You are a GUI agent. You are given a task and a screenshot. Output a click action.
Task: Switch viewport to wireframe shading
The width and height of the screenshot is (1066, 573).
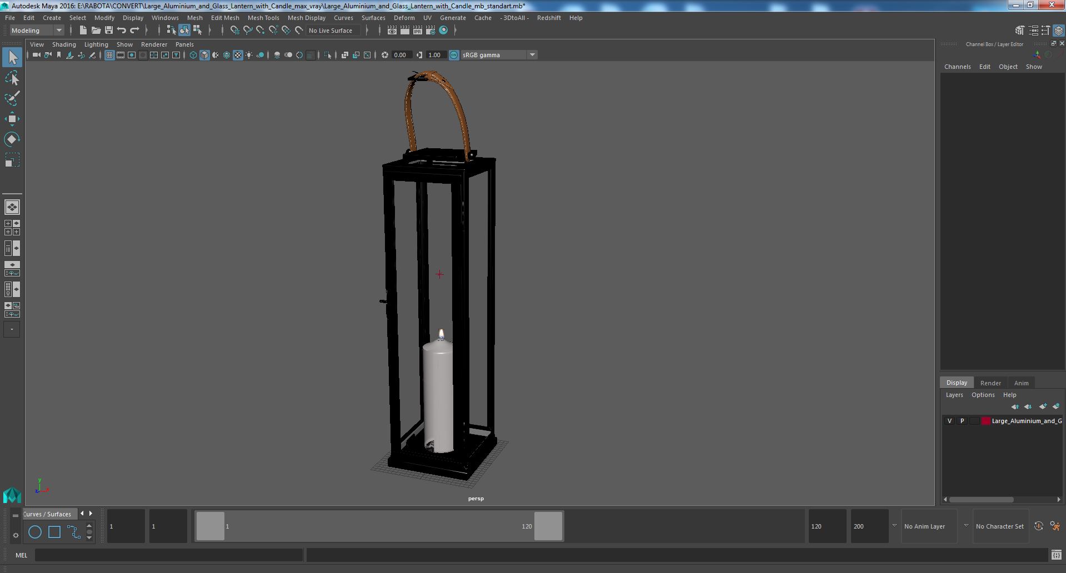click(x=193, y=55)
